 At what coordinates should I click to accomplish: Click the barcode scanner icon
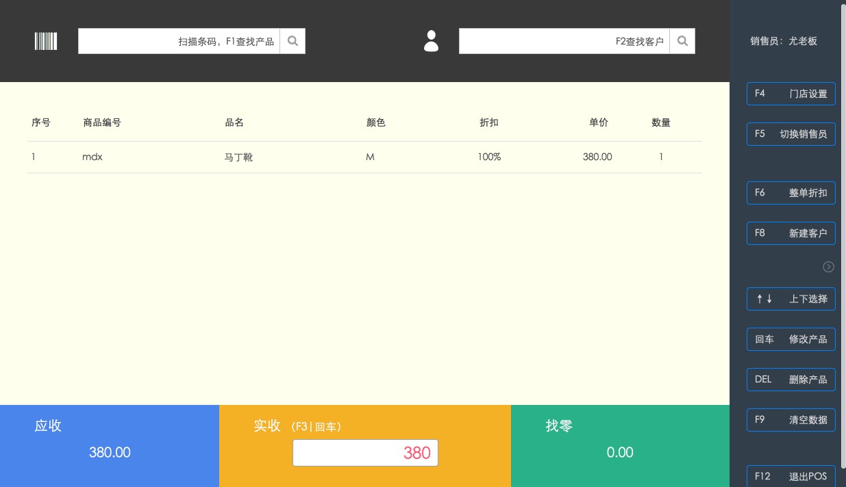tap(46, 41)
